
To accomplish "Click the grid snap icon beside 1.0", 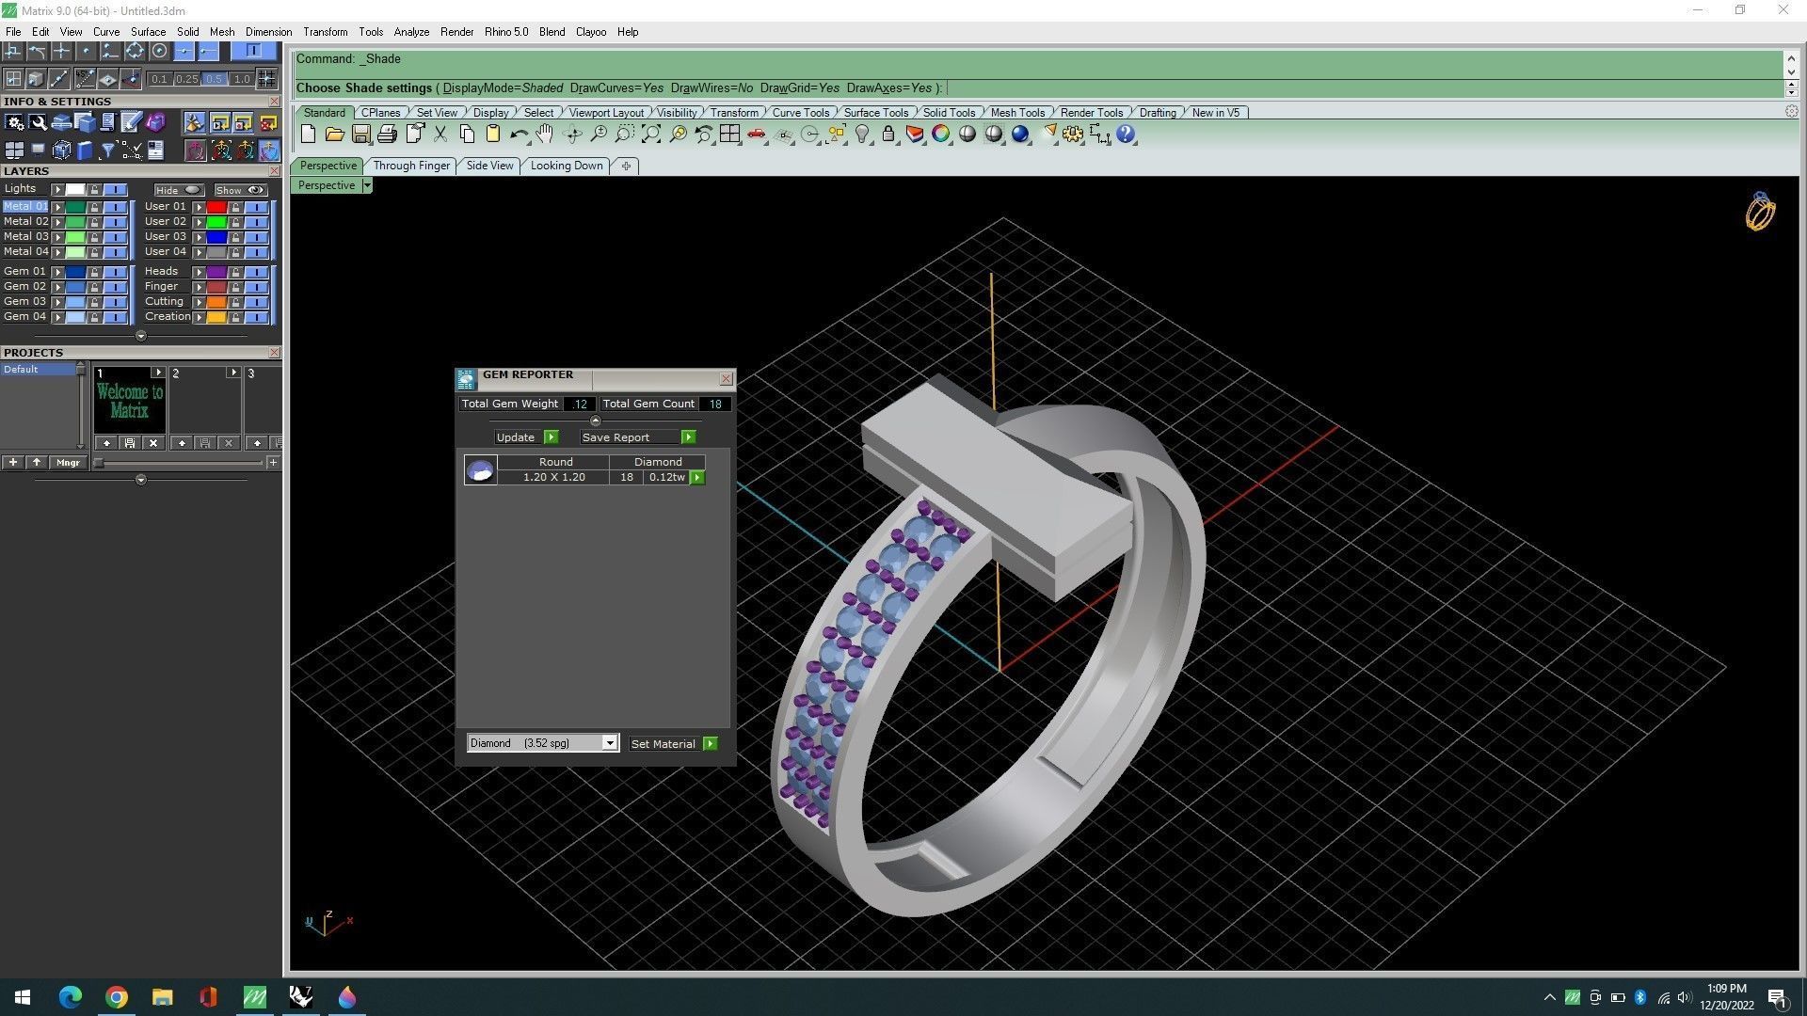I will pyautogui.click(x=267, y=79).
